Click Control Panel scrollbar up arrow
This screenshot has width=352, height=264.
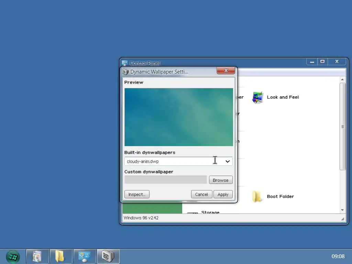(342, 79)
